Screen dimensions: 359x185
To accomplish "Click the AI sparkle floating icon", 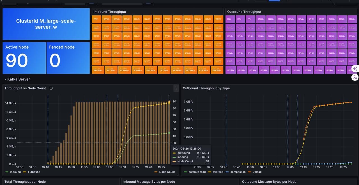I will coord(355,69).
